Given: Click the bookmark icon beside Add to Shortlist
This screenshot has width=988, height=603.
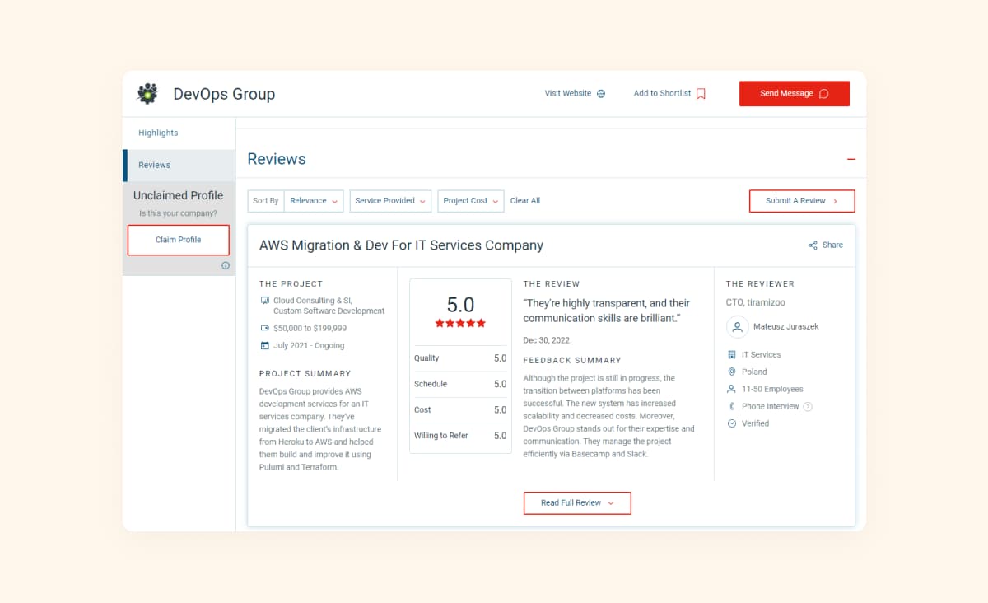Looking at the screenshot, I should pos(701,94).
